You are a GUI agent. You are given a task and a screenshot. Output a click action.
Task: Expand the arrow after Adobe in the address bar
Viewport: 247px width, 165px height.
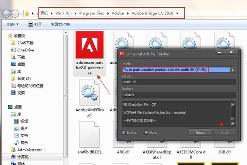(128, 14)
